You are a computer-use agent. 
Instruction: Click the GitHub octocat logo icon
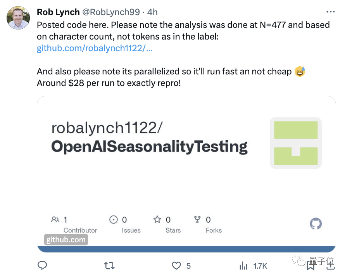coord(316,224)
